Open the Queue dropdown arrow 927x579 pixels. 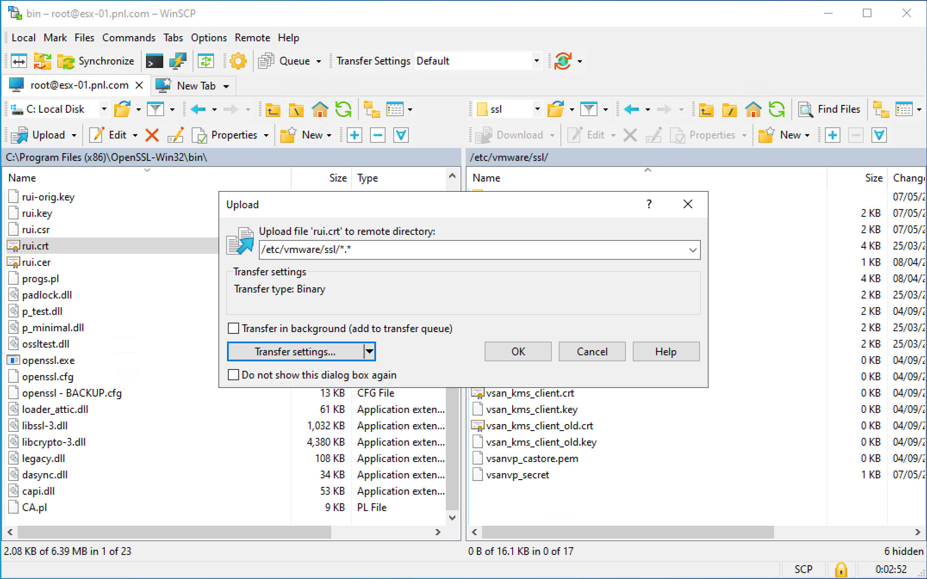click(319, 61)
